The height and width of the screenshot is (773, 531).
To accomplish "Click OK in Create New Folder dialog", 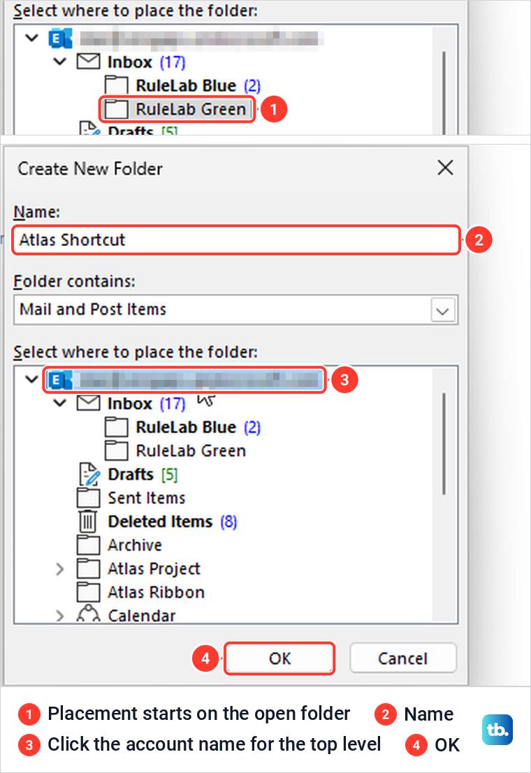I will (279, 658).
